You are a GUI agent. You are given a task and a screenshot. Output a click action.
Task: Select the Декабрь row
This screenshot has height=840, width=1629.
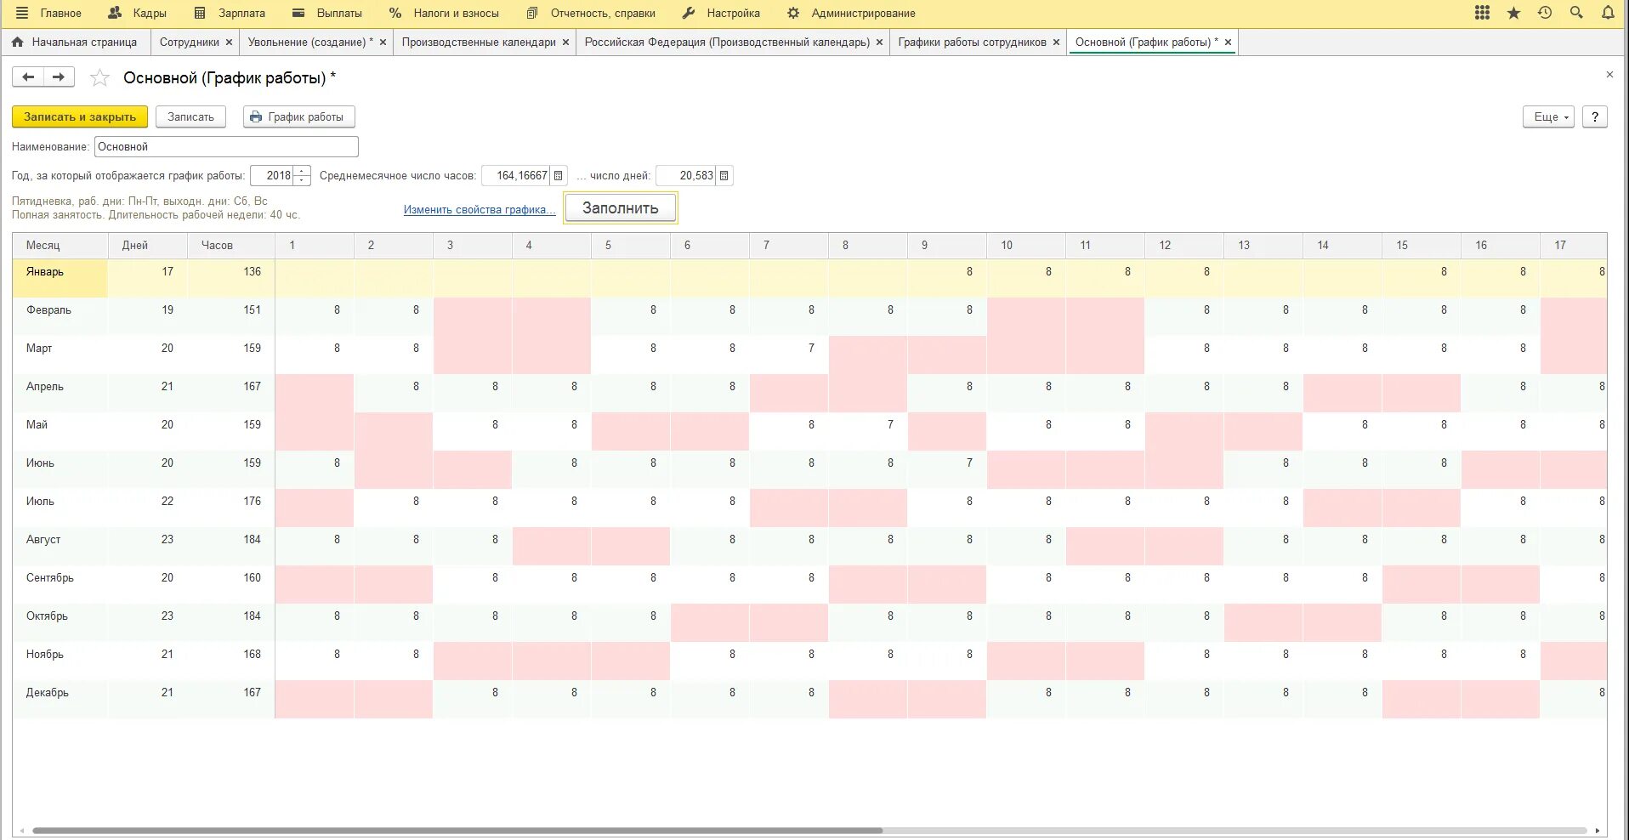click(809, 699)
